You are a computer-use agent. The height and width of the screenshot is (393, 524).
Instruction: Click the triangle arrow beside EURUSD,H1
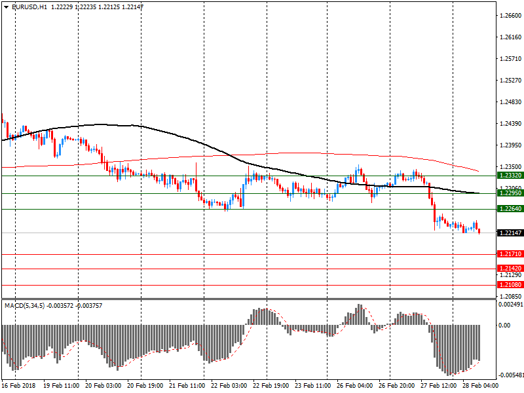click(x=6, y=7)
